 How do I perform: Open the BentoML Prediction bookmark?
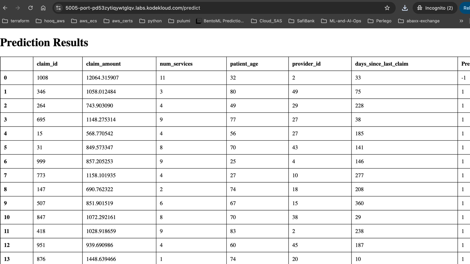tap(220, 21)
